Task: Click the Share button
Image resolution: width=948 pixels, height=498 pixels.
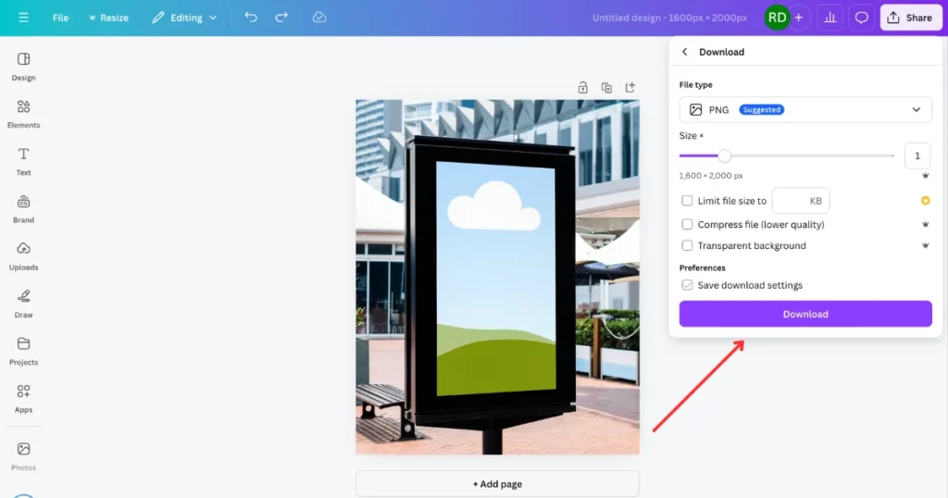Action: (911, 18)
